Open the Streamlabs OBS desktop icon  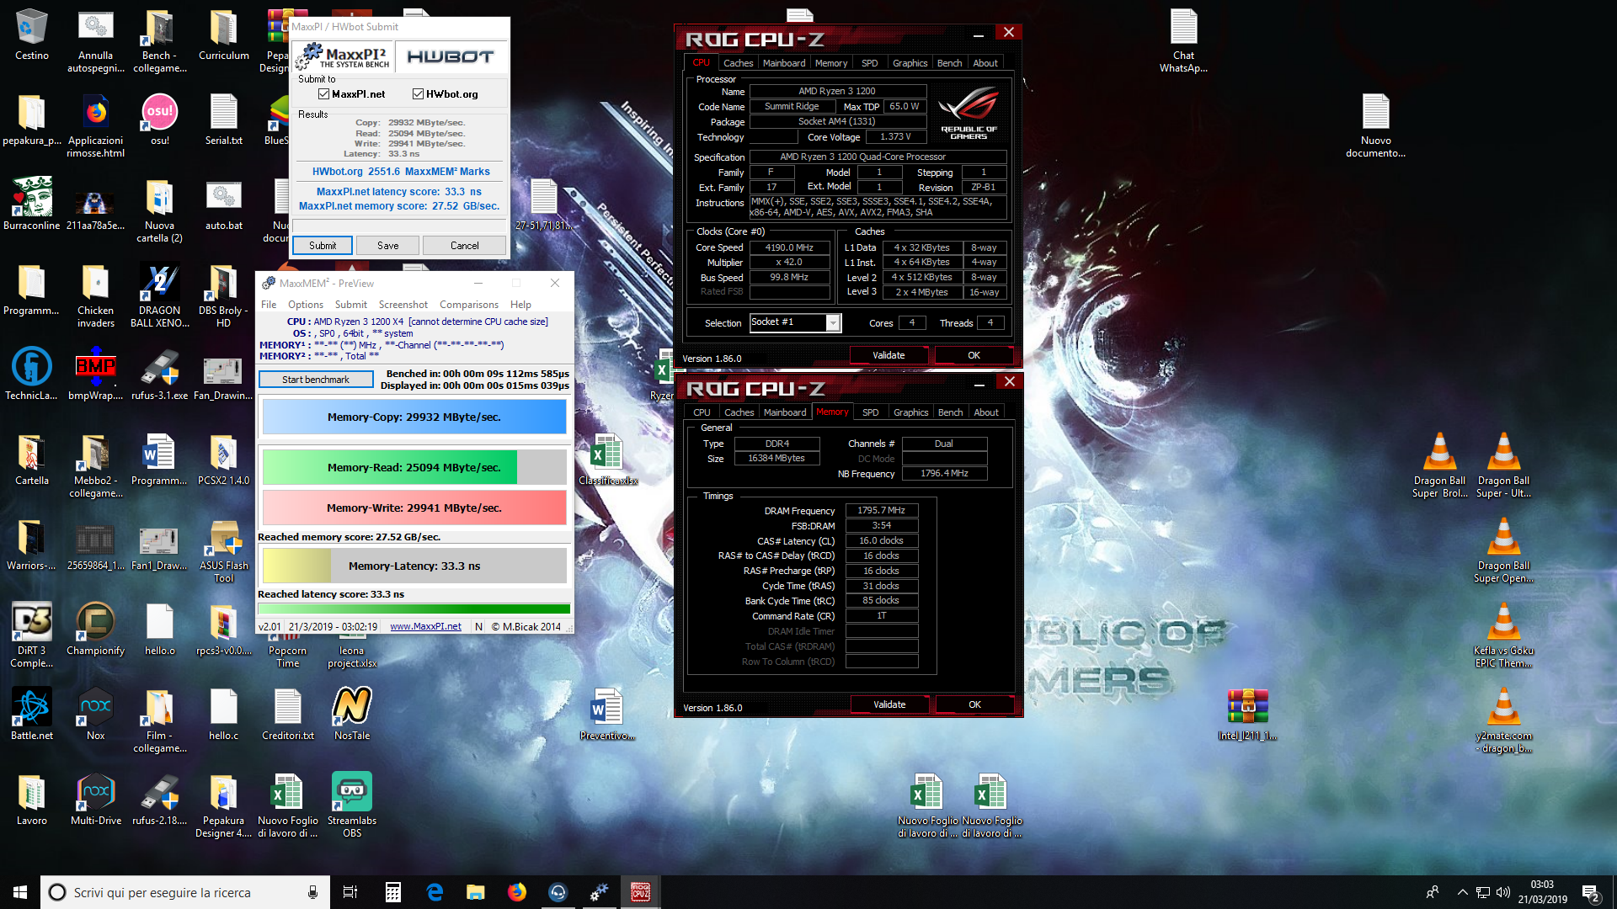352,805
